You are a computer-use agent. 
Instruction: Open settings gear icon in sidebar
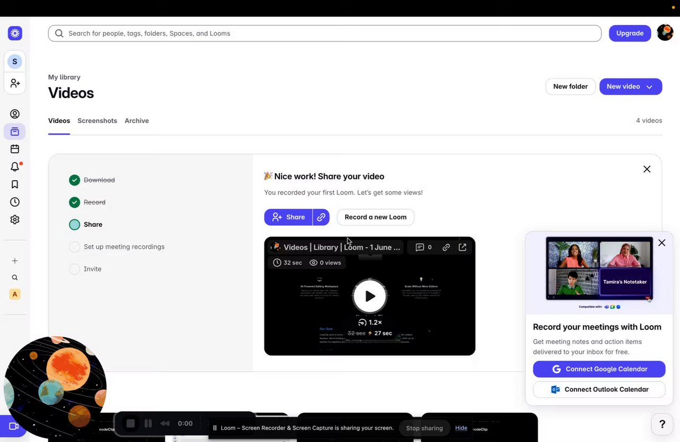click(15, 219)
